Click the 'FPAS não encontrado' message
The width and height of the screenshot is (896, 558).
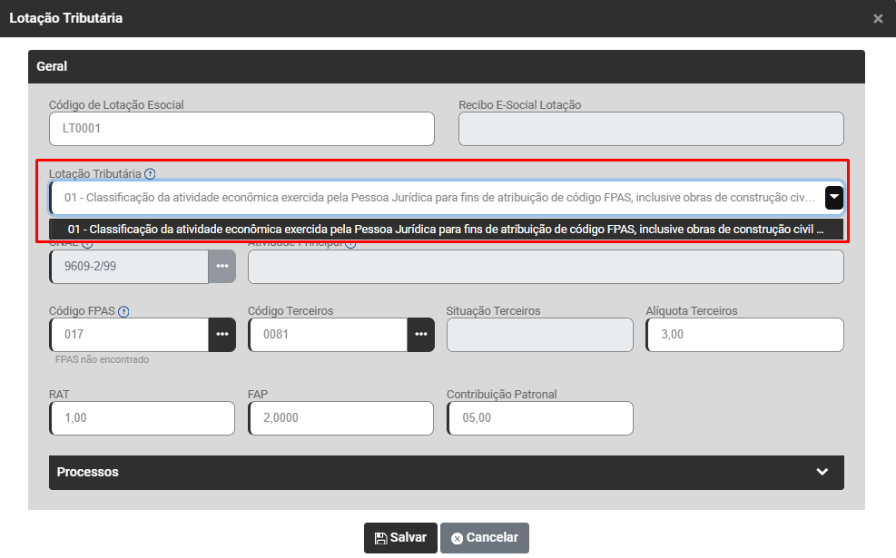click(x=102, y=360)
